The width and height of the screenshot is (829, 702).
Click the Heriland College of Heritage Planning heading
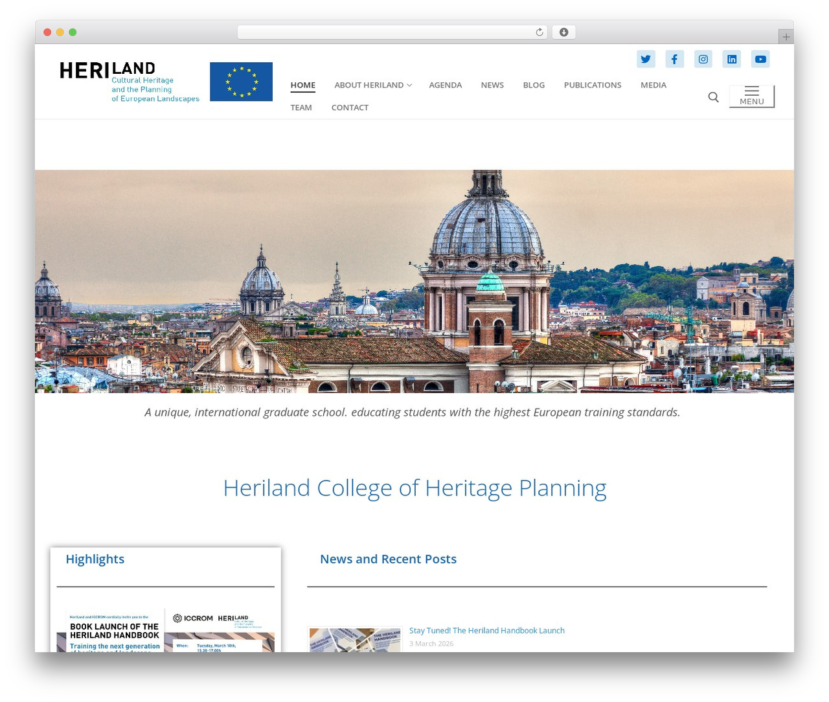[x=414, y=488]
